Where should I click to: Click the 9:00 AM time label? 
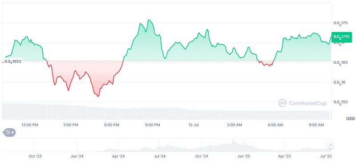coord(316,125)
